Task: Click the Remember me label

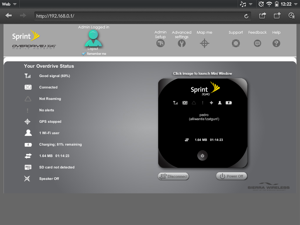Action: click(x=96, y=54)
